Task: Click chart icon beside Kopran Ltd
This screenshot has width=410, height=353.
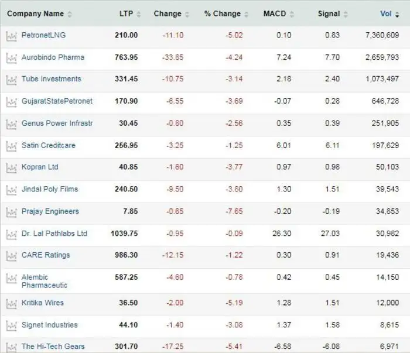Action: click(11, 168)
